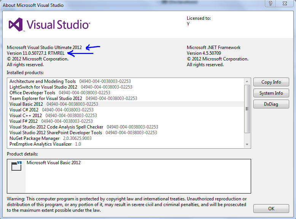Select PreEmptive Analytics Visualizer entry
This screenshot has height=219, width=296.
[126, 144]
